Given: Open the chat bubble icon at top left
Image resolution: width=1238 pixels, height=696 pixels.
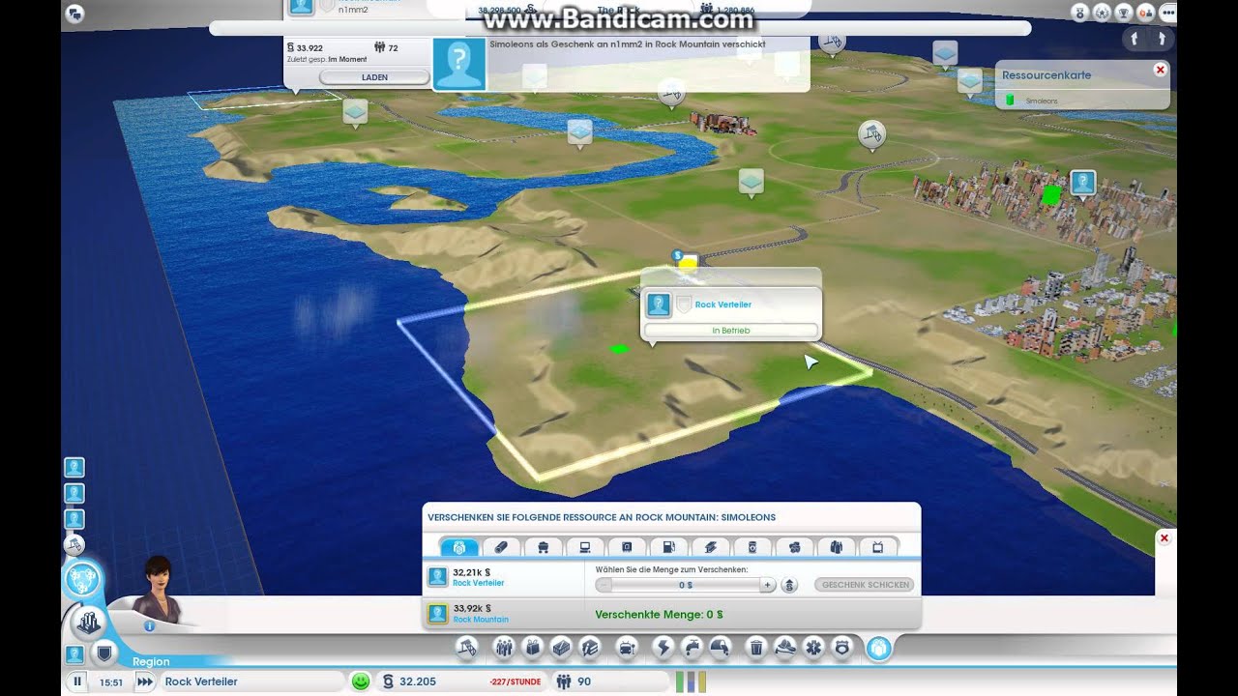Looking at the screenshot, I should click(76, 14).
